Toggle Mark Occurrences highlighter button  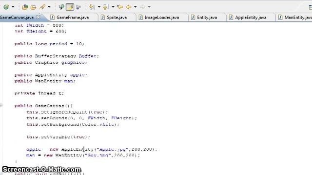[x=70, y=7]
